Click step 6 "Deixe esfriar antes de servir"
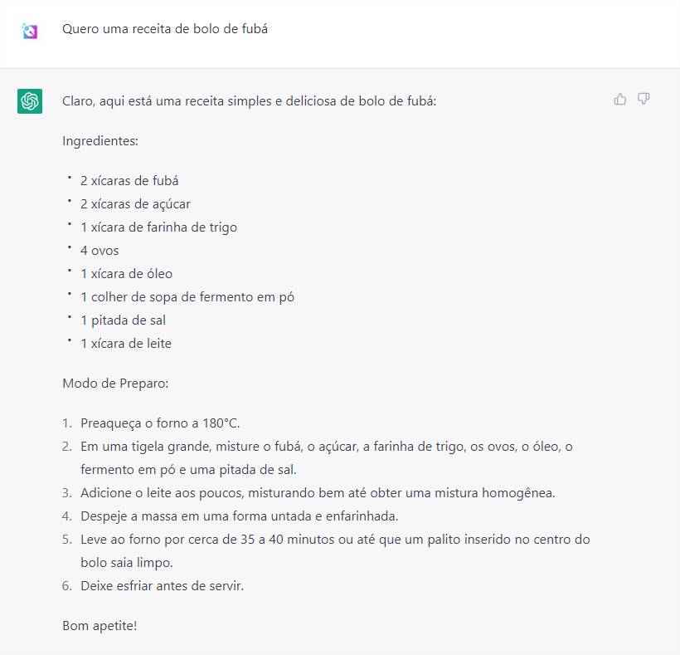The height and width of the screenshot is (655, 680). pyautogui.click(x=163, y=586)
